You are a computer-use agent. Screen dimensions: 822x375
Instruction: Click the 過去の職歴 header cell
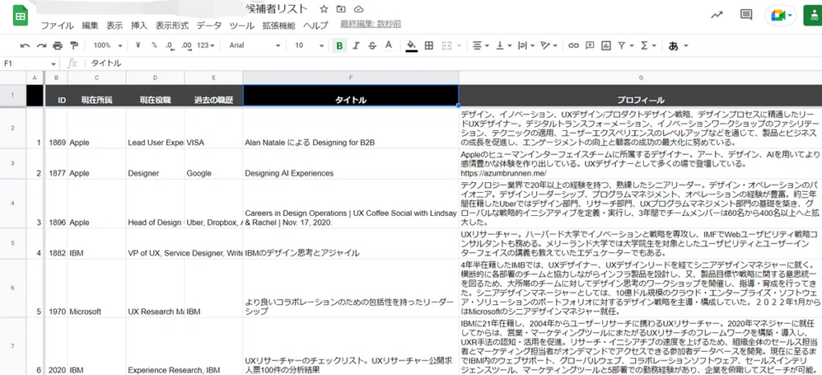tap(214, 96)
